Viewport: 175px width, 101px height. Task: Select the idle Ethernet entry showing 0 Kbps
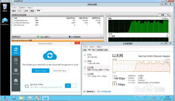[x=96, y=75]
